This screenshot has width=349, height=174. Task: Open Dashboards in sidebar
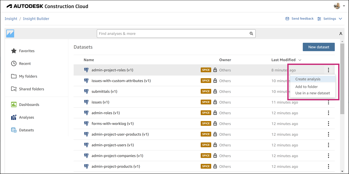point(14,105)
